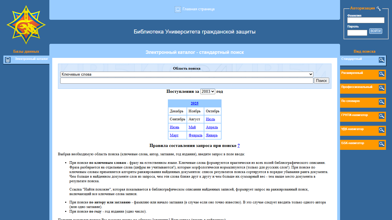Click the Сентябрь table cell
The width and height of the screenshot is (392, 220).
177,119
